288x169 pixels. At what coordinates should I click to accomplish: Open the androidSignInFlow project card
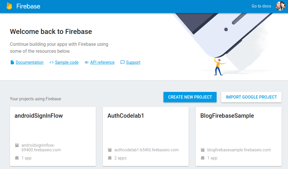pyautogui.click(x=53, y=137)
